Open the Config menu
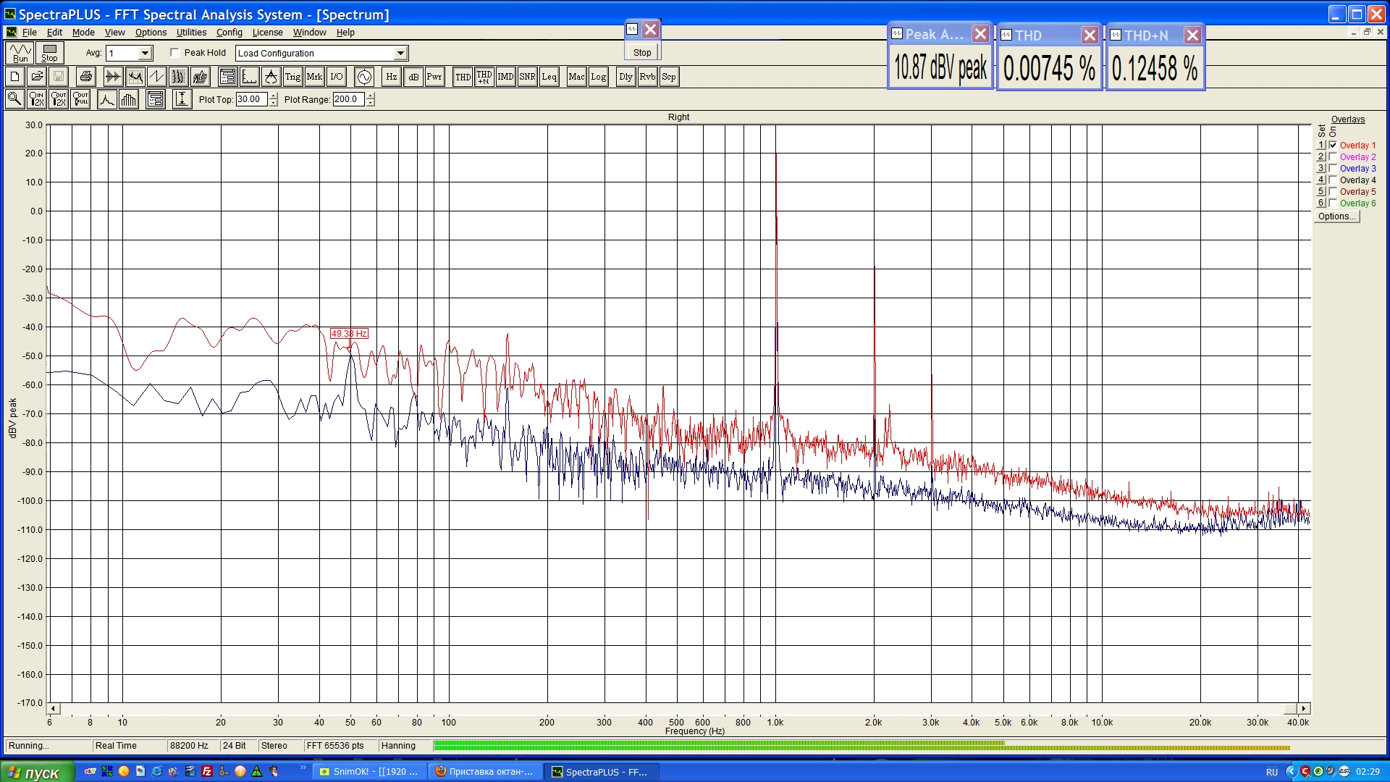This screenshot has height=782, width=1390. (x=229, y=33)
